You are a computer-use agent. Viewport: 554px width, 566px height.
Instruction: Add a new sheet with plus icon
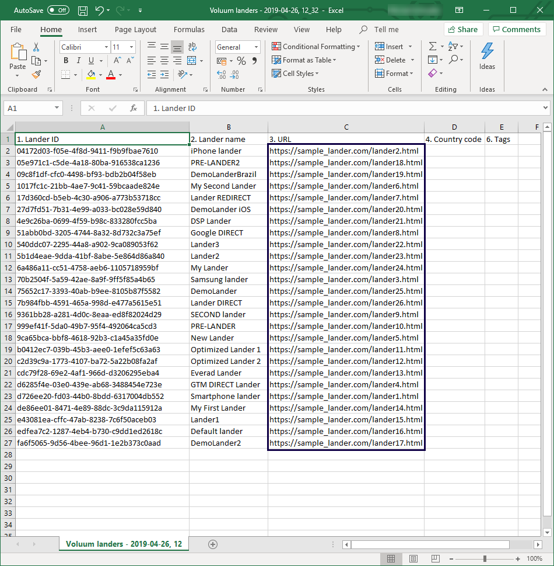tap(213, 544)
